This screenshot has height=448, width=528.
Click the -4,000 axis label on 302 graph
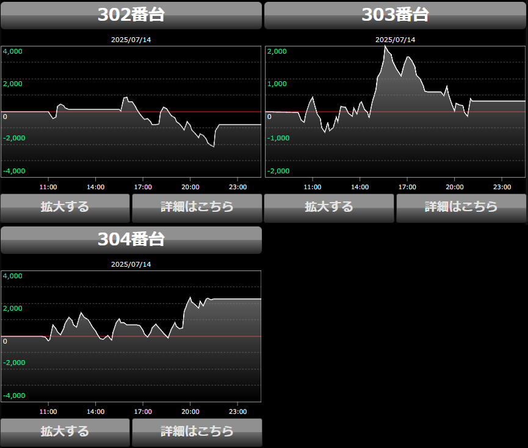14,171
